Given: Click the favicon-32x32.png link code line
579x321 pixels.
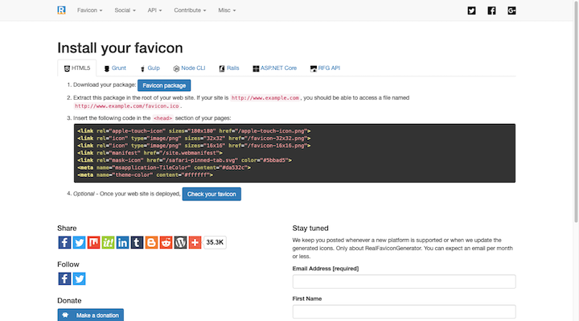Looking at the screenshot, I should [x=194, y=138].
